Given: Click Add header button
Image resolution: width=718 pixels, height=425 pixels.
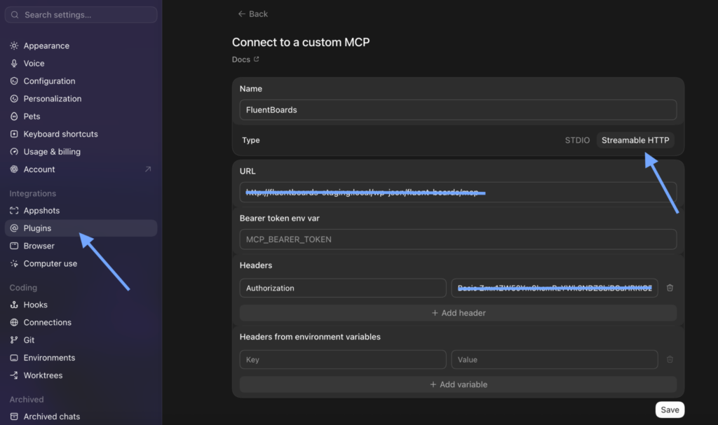Looking at the screenshot, I should tap(458, 313).
